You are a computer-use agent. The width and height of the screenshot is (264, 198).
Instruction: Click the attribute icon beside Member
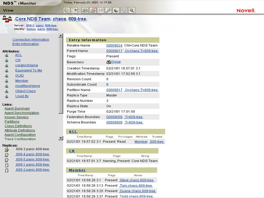pos(7,81)
